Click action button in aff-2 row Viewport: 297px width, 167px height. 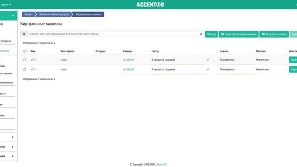(293, 60)
